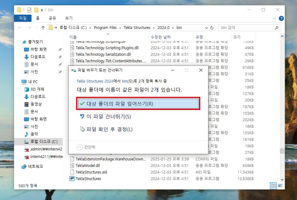Select Tekla.Technology.Serialization.dll file
Image resolution: width=297 pixels, height=200 pixels.
click(103, 54)
